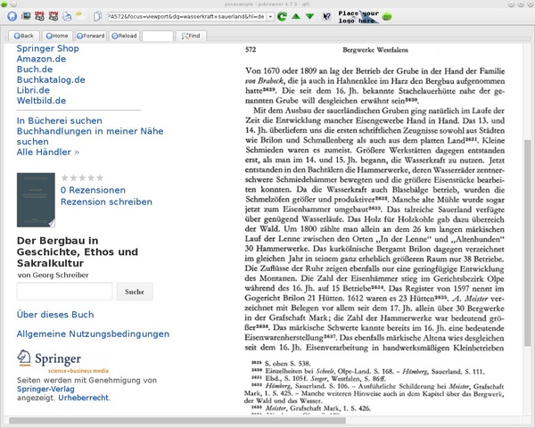Open '0 Rezensionen' link
The height and width of the screenshot is (428, 535).
coord(93,190)
